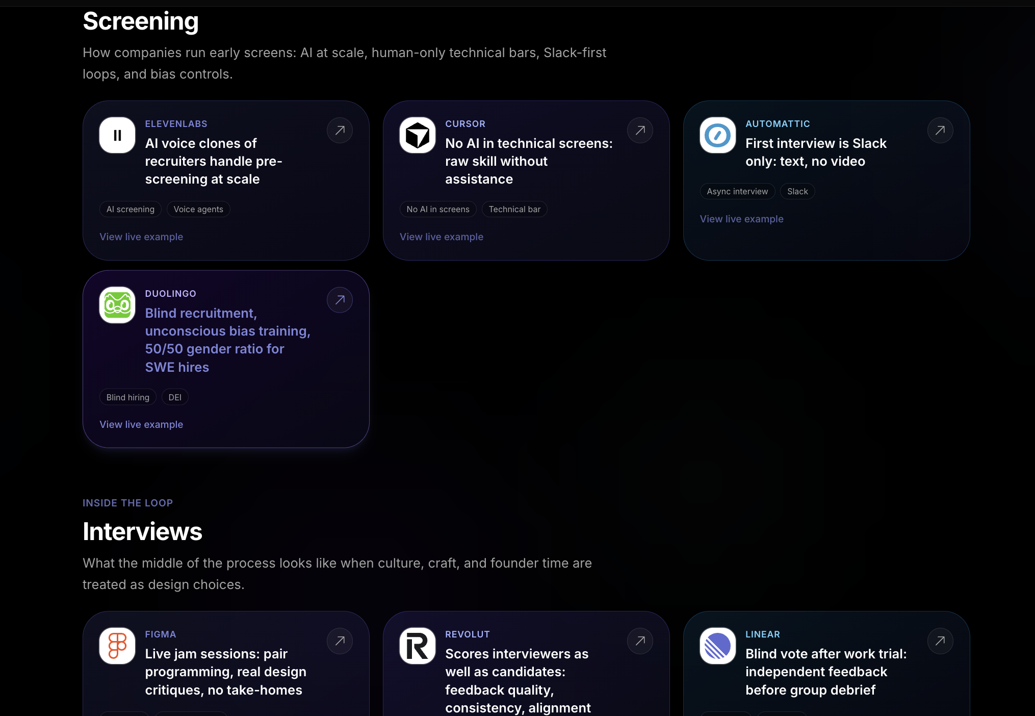Open the Linear card arrow icon
Image resolution: width=1035 pixels, height=716 pixels.
pos(941,641)
